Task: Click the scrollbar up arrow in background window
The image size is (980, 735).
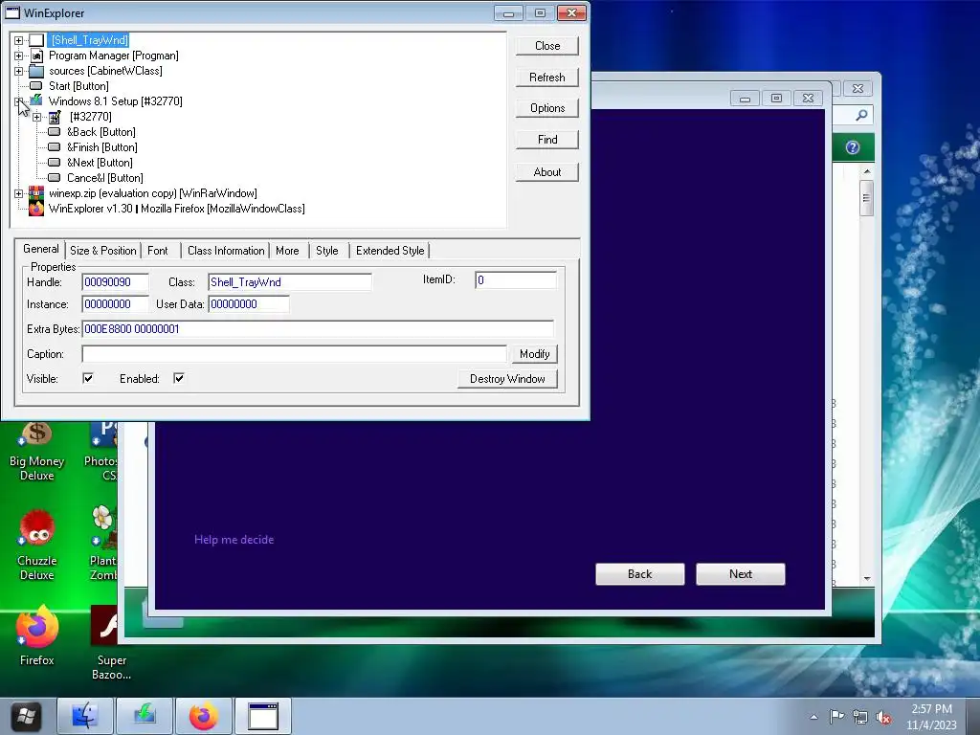Action: pos(867,171)
